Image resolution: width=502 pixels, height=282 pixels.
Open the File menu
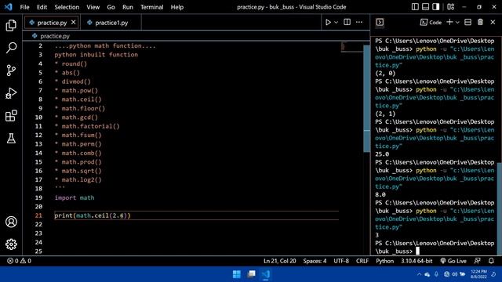point(24,7)
